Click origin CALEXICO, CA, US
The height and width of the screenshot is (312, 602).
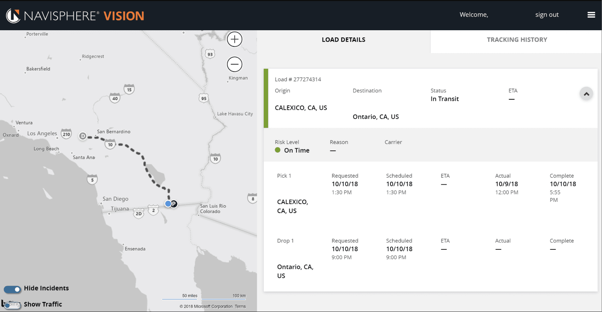click(x=301, y=108)
